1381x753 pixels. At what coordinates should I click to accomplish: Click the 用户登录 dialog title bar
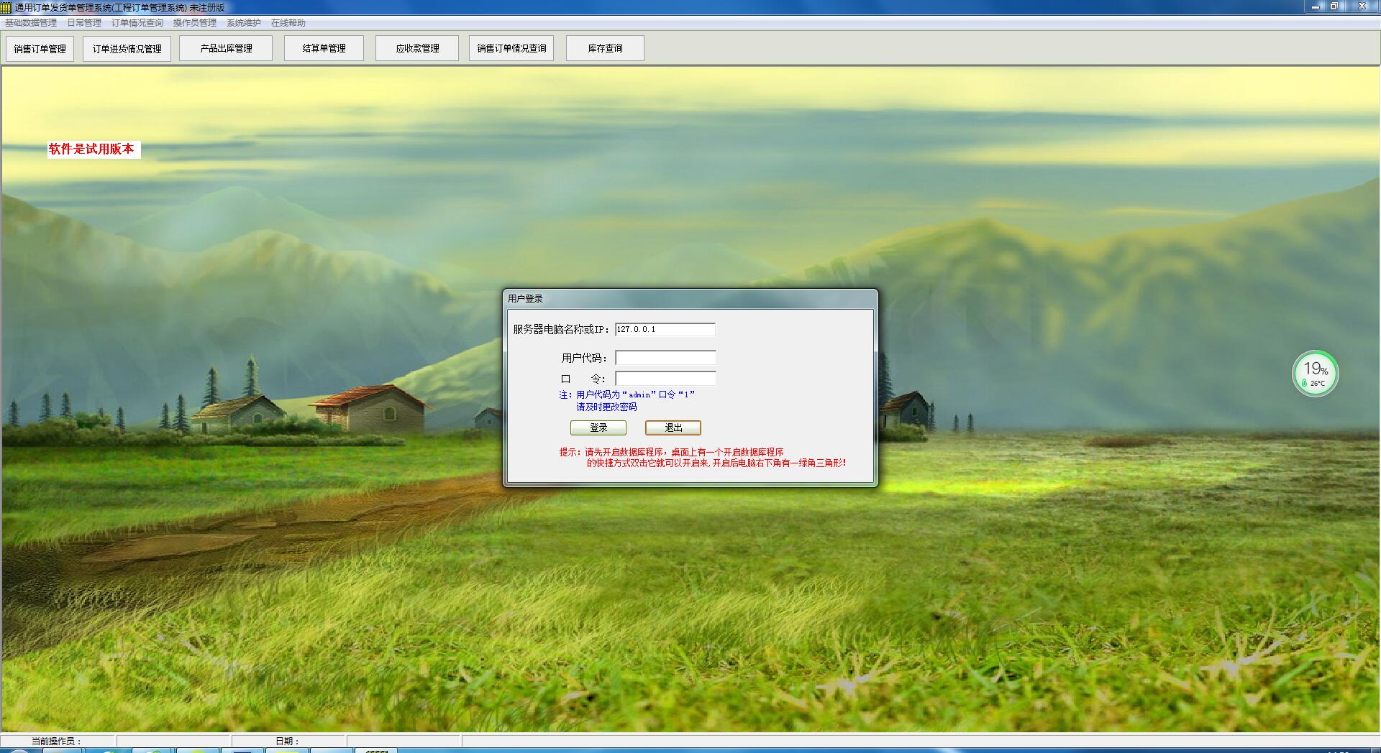[x=690, y=298]
